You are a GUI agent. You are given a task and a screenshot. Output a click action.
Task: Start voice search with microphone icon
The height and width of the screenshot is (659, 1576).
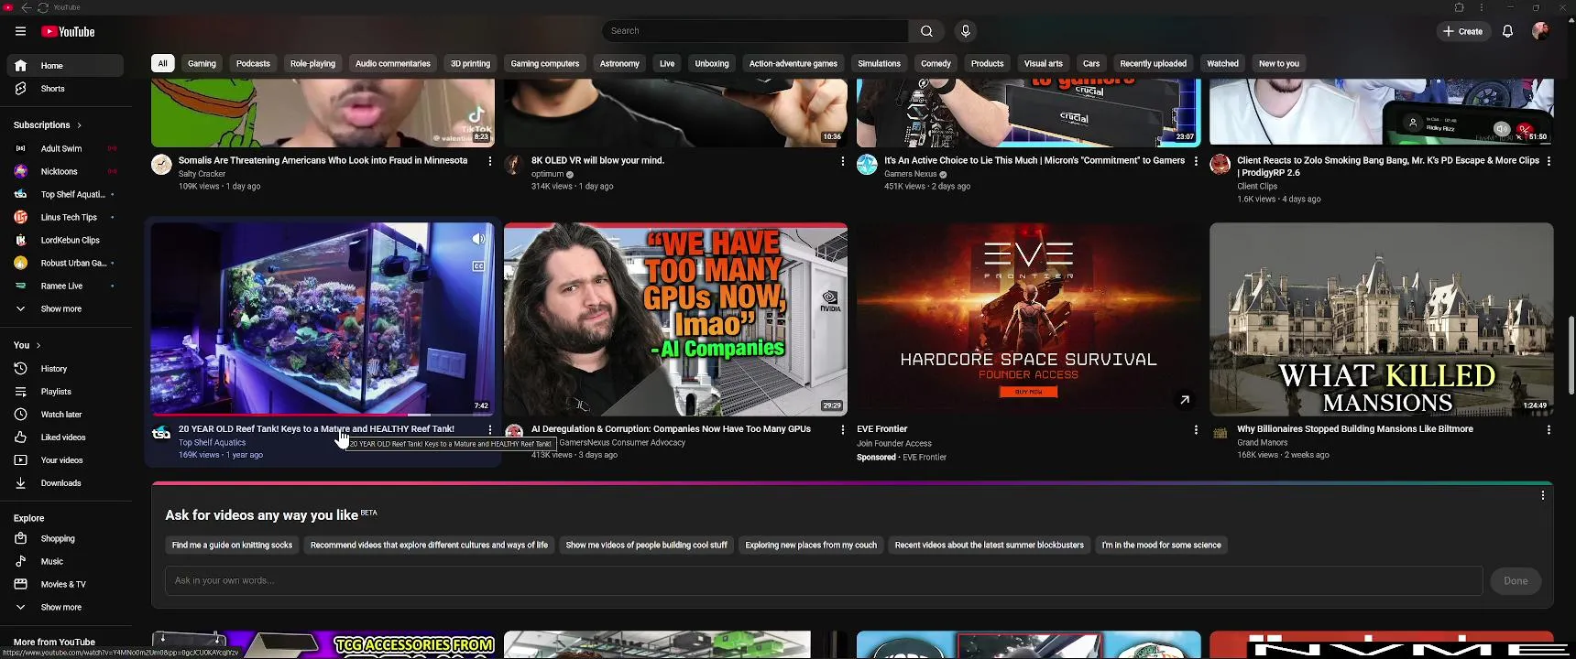click(x=965, y=31)
